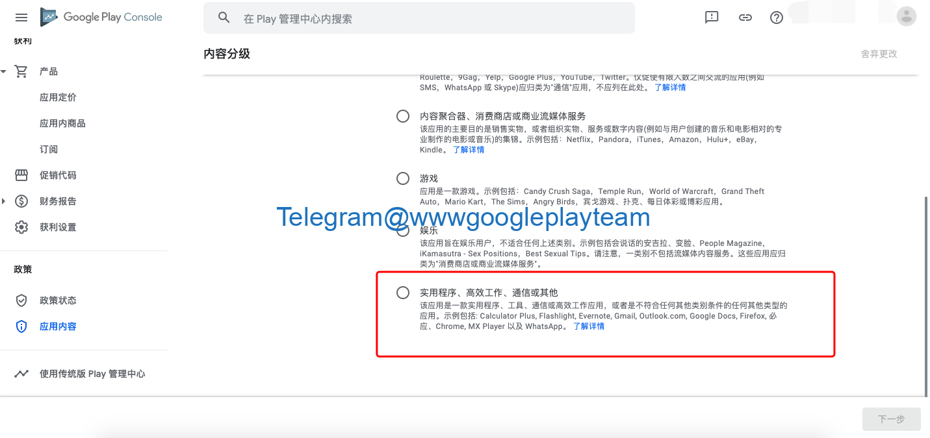Open 应用内容 in sidebar
The width and height of the screenshot is (930, 438).
click(x=58, y=326)
